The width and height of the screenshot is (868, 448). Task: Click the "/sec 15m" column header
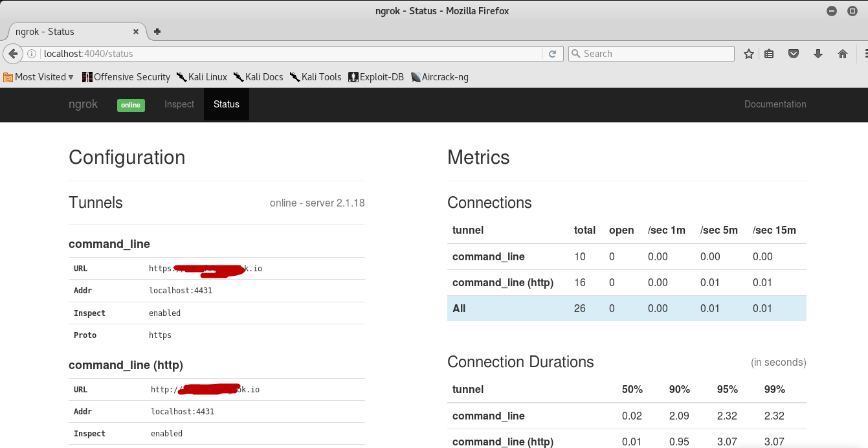[x=774, y=230]
